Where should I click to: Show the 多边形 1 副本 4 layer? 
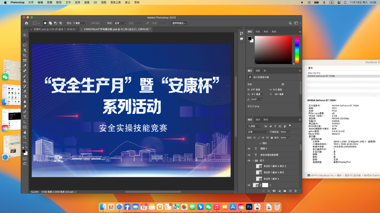click(x=248, y=179)
